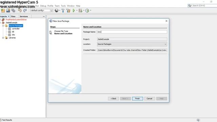The width and height of the screenshot is (217, 122).
Task: Click the Source Packages folder icon
Action: (6, 26)
